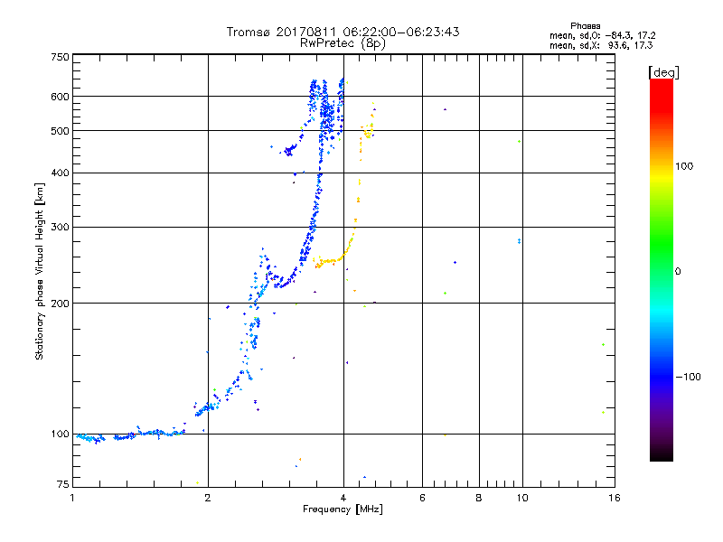
Task: Click the colorbar tick label '0'
Action: [677, 272]
